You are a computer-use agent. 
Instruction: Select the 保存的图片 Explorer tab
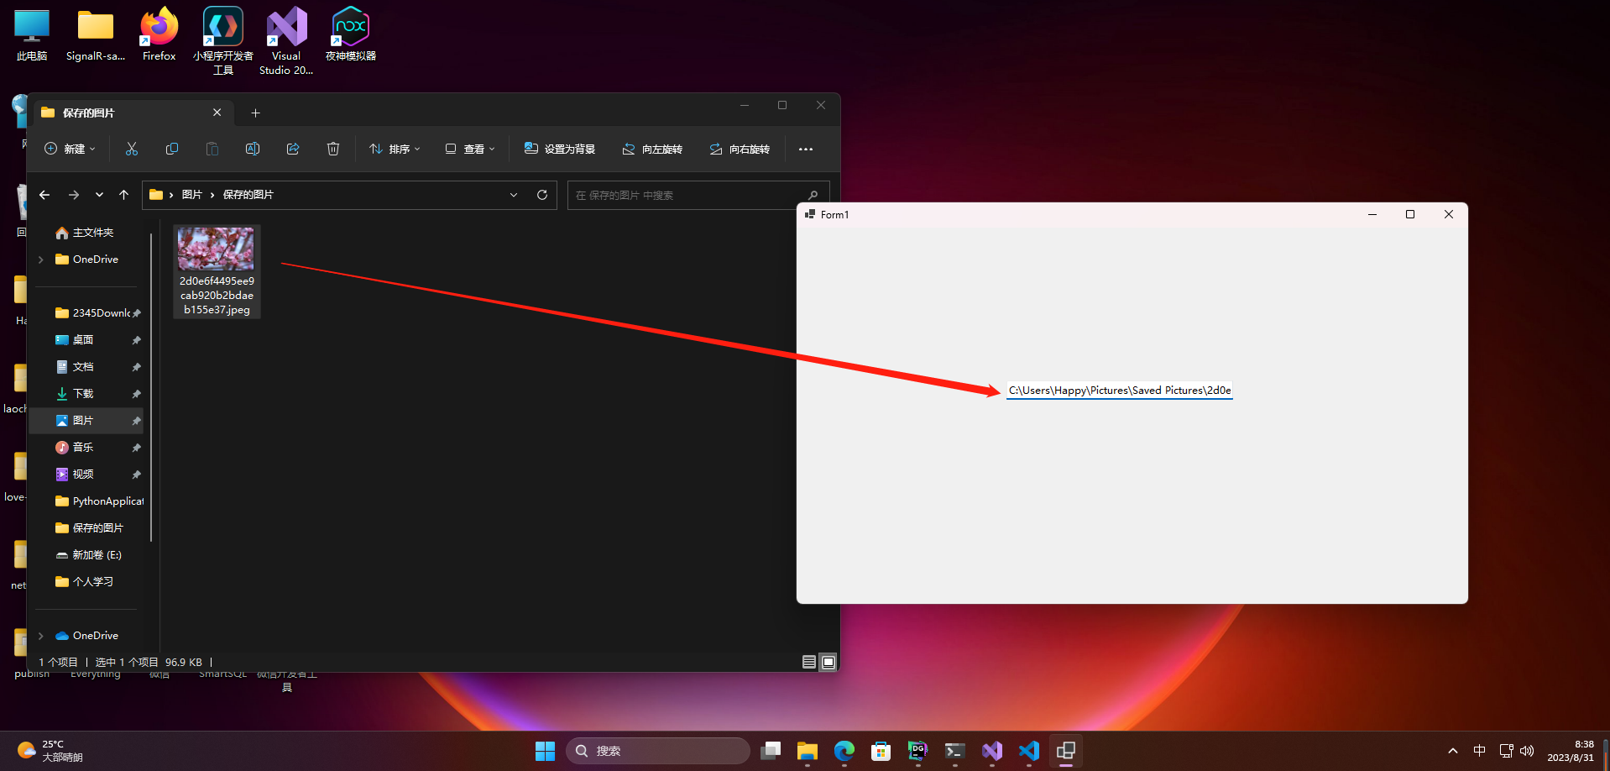point(133,113)
